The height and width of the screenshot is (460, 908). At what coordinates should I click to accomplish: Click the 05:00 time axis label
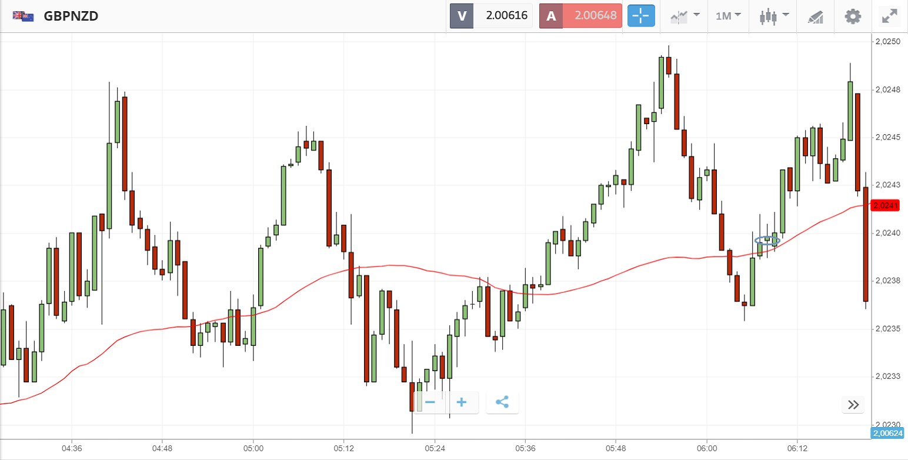pyautogui.click(x=253, y=448)
